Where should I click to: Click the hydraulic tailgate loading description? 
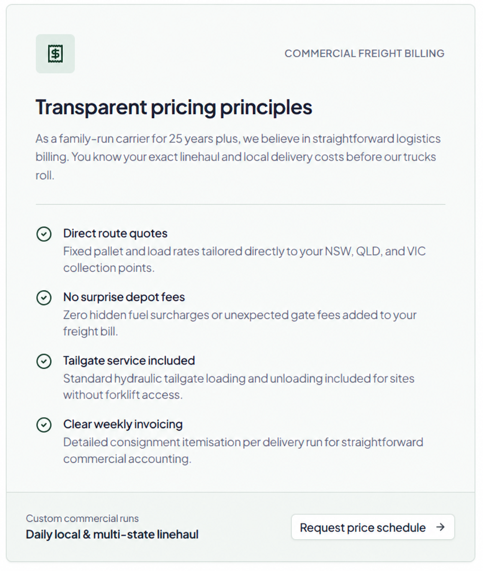239,387
